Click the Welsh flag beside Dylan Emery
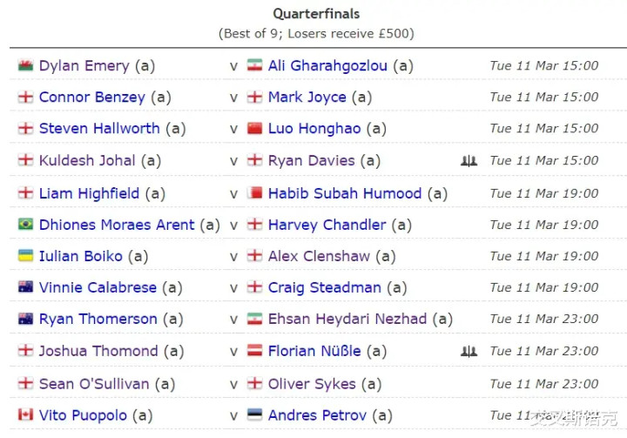627x438 pixels. coord(25,65)
